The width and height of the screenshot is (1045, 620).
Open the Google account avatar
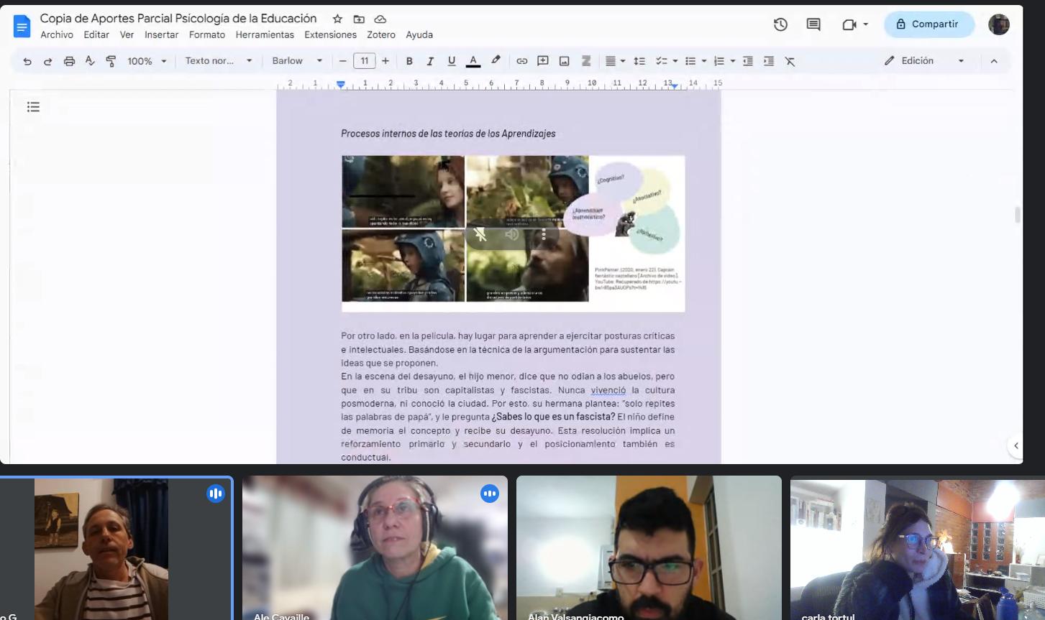pyautogui.click(x=999, y=24)
